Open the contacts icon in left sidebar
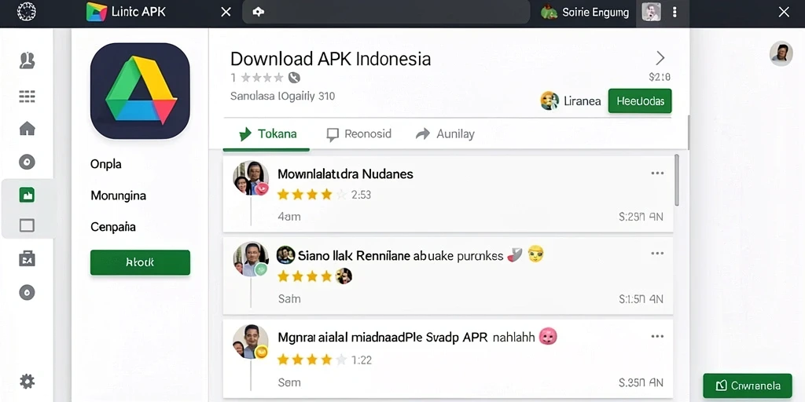 [x=27, y=60]
